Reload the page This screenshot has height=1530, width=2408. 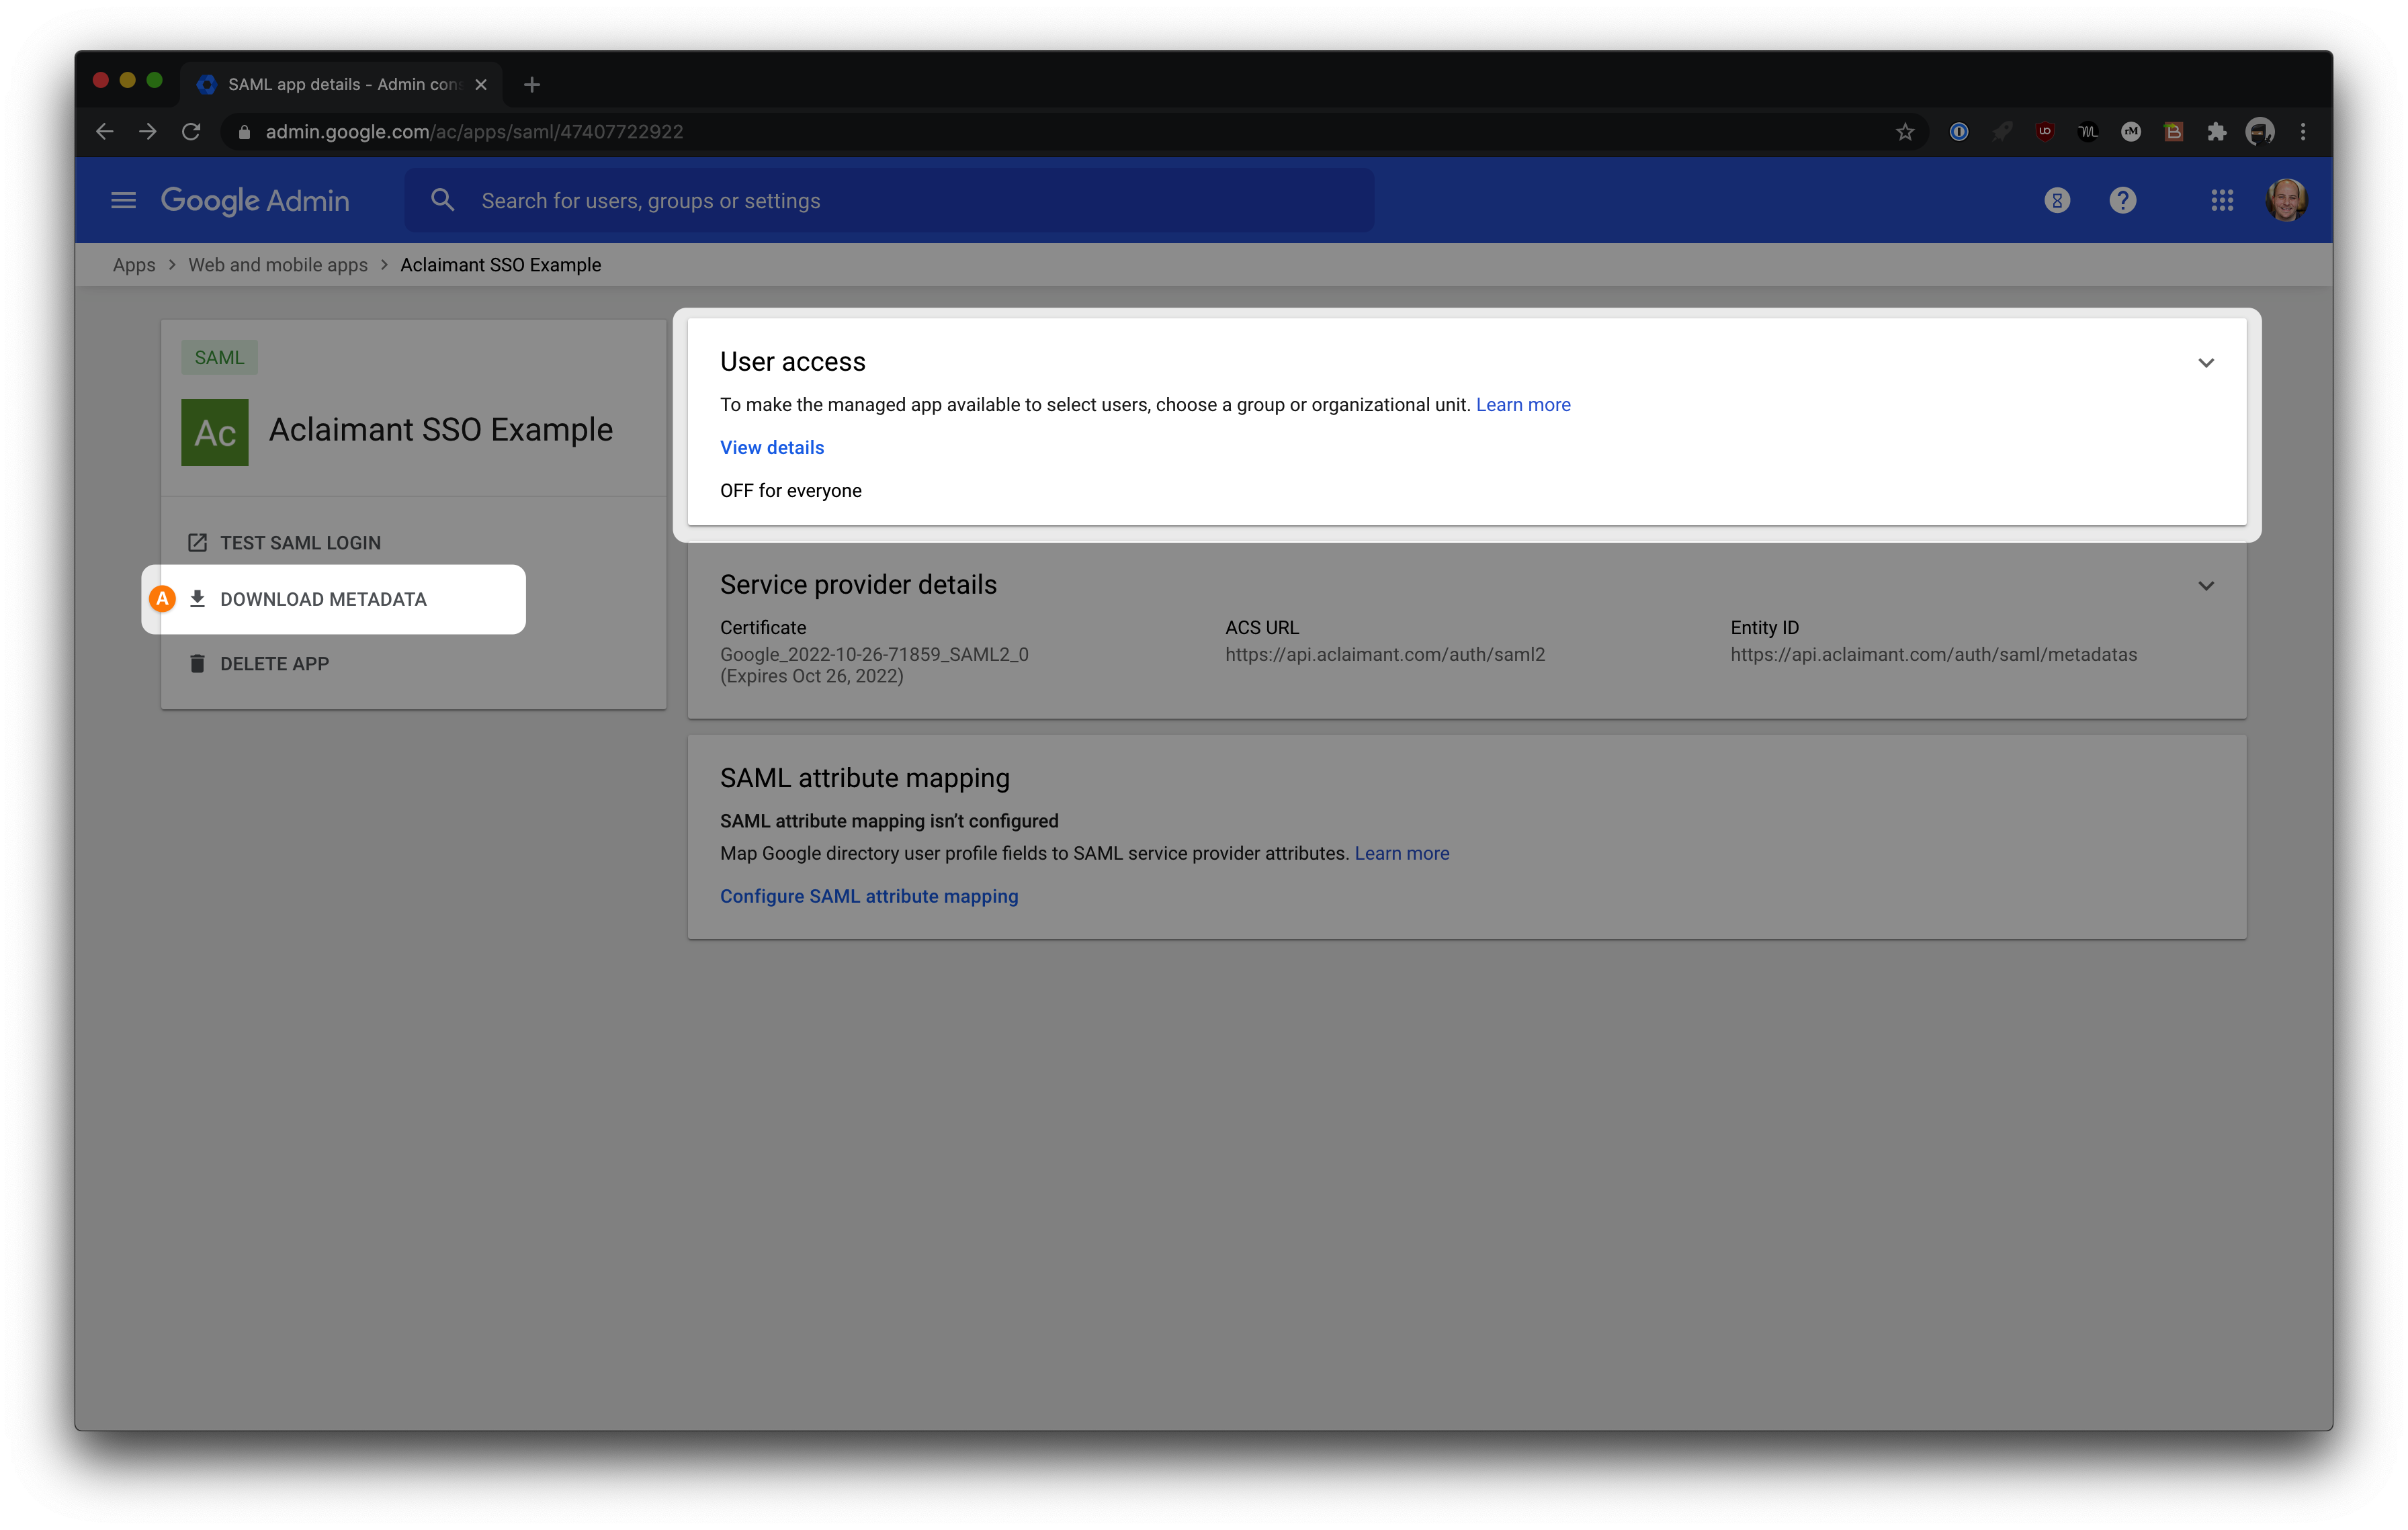tap(191, 132)
